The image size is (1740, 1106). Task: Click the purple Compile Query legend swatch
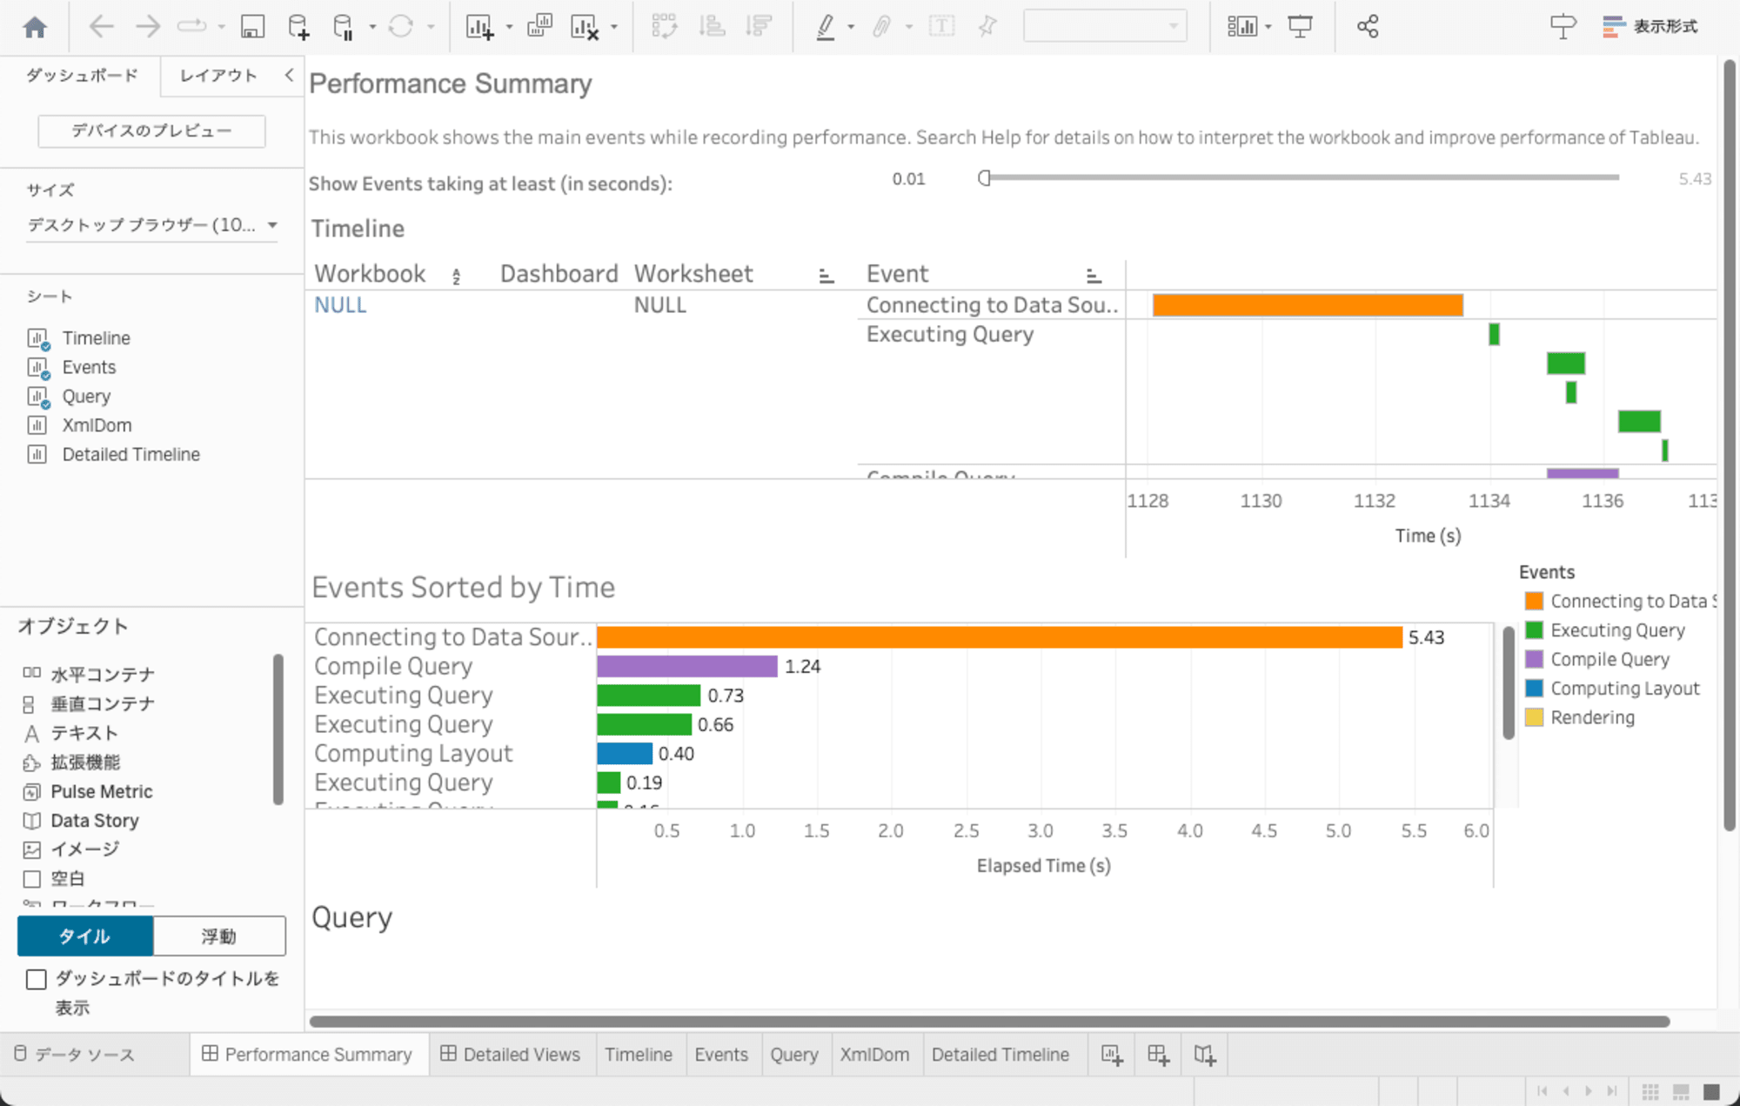click(x=1534, y=659)
